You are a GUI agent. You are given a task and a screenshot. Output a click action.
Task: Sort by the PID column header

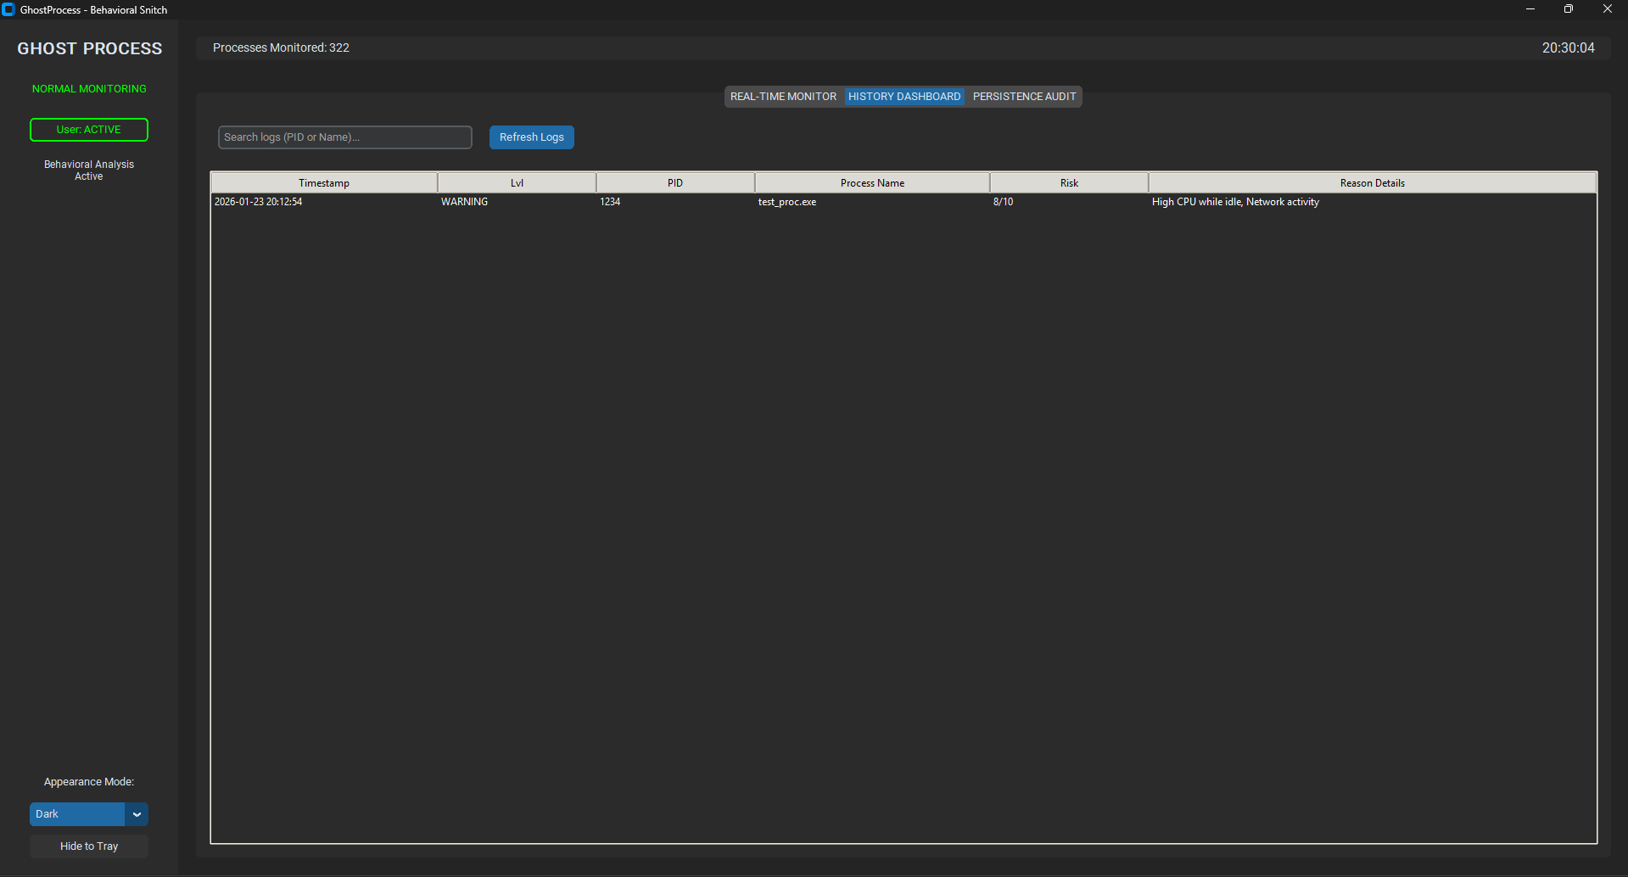[x=675, y=183]
